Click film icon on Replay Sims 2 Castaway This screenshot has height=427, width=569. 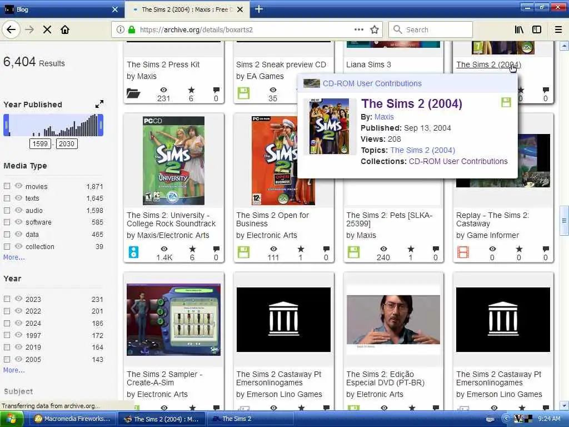pos(463,252)
